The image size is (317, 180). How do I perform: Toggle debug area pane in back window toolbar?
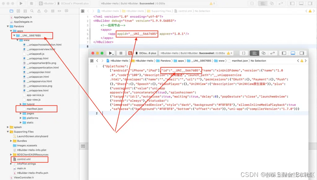[301, 3]
